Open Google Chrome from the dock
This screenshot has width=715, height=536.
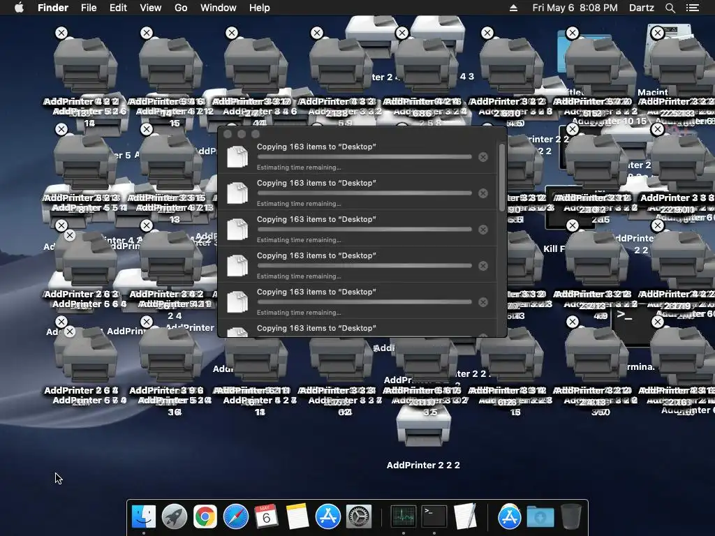click(x=205, y=516)
